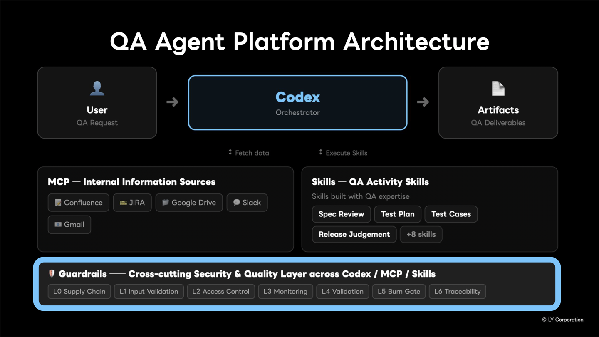Select the L3 Monitoring guardrail

[285, 292]
